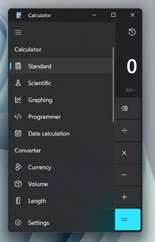
Task: Click the plus operator button
Action: [127, 197]
